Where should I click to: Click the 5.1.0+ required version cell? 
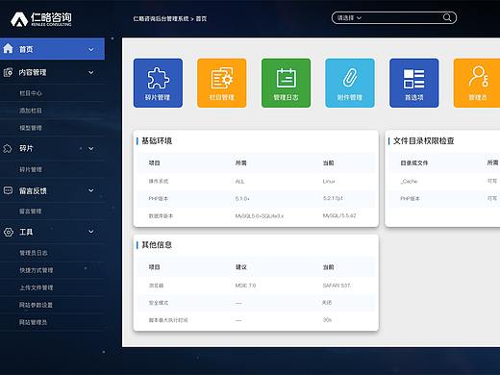pos(242,199)
